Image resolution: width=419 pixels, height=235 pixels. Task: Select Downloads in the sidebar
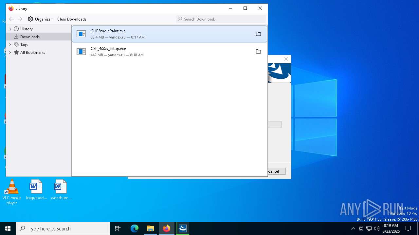click(39, 37)
